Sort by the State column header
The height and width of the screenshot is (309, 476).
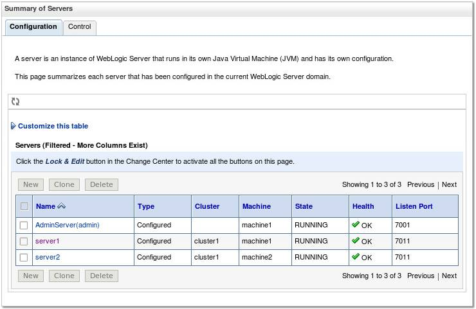click(x=304, y=206)
